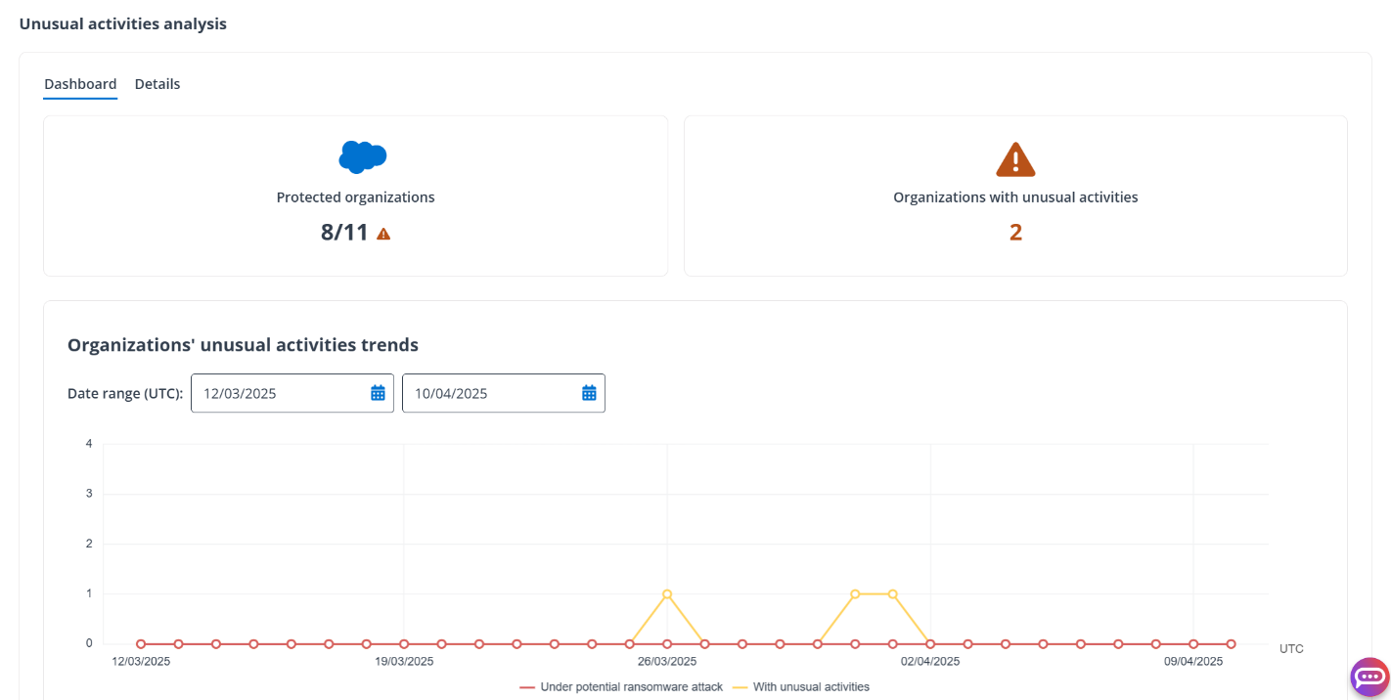Open the chat assistant bubble icon
The image size is (1391, 700).
click(x=1369, y=677)
